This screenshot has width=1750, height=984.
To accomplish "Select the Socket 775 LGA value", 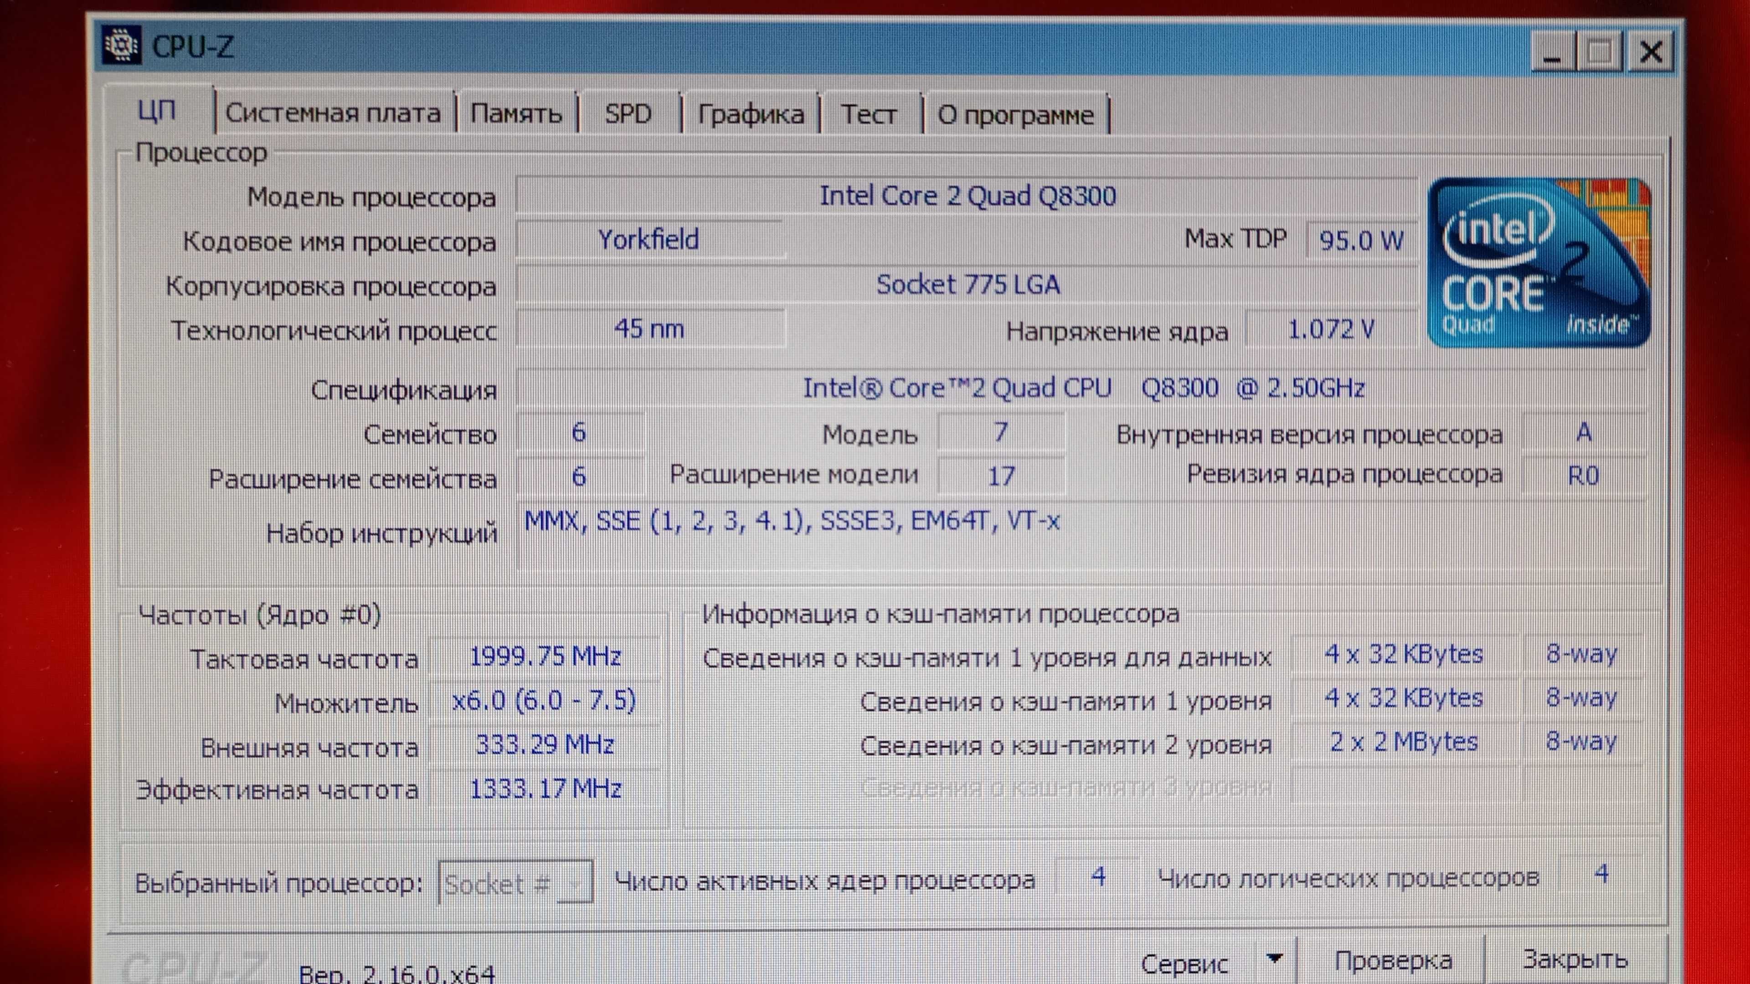I will click(967, 285).
